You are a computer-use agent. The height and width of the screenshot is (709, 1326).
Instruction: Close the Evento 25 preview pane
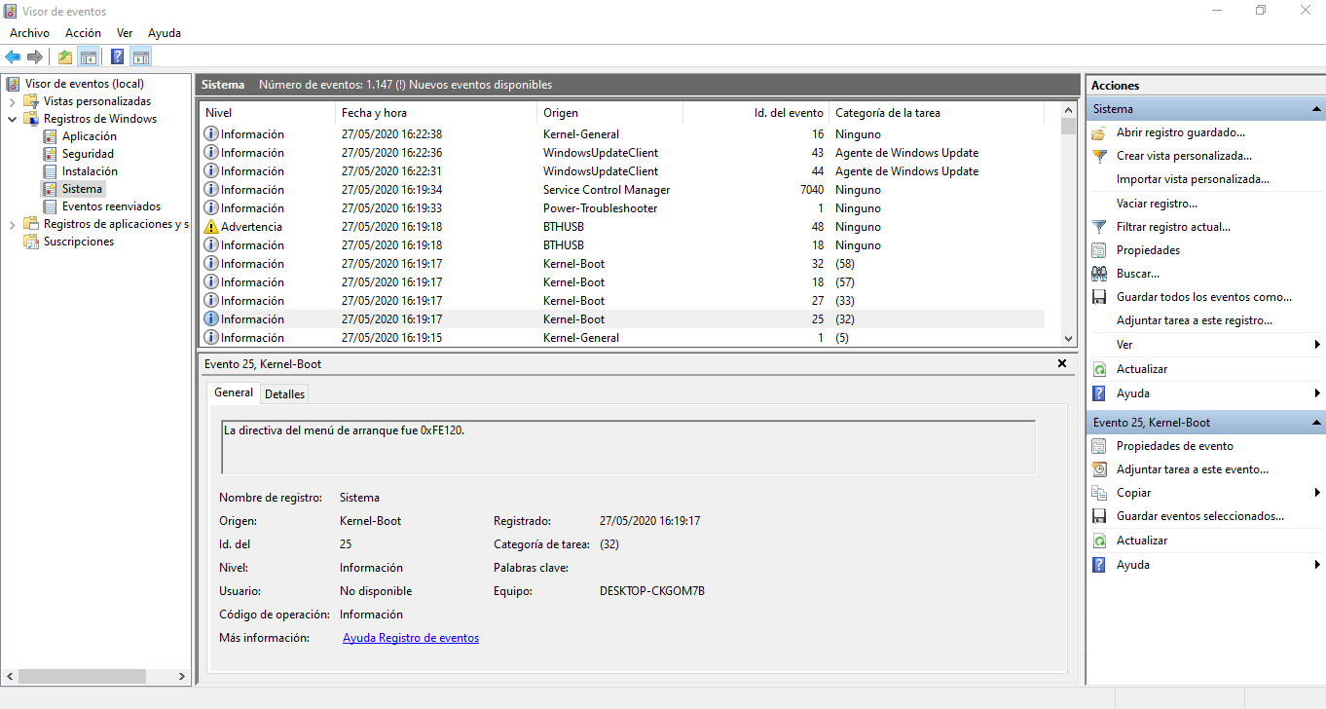click(1062, 363)
